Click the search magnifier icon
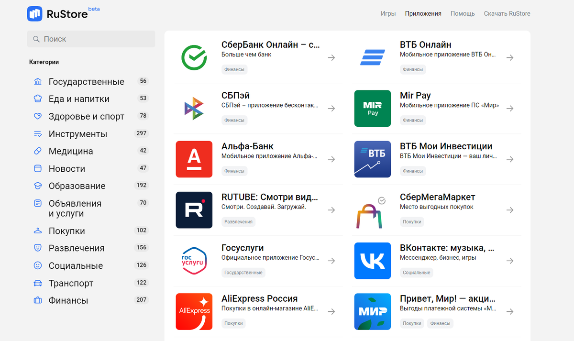 [36, 39]
